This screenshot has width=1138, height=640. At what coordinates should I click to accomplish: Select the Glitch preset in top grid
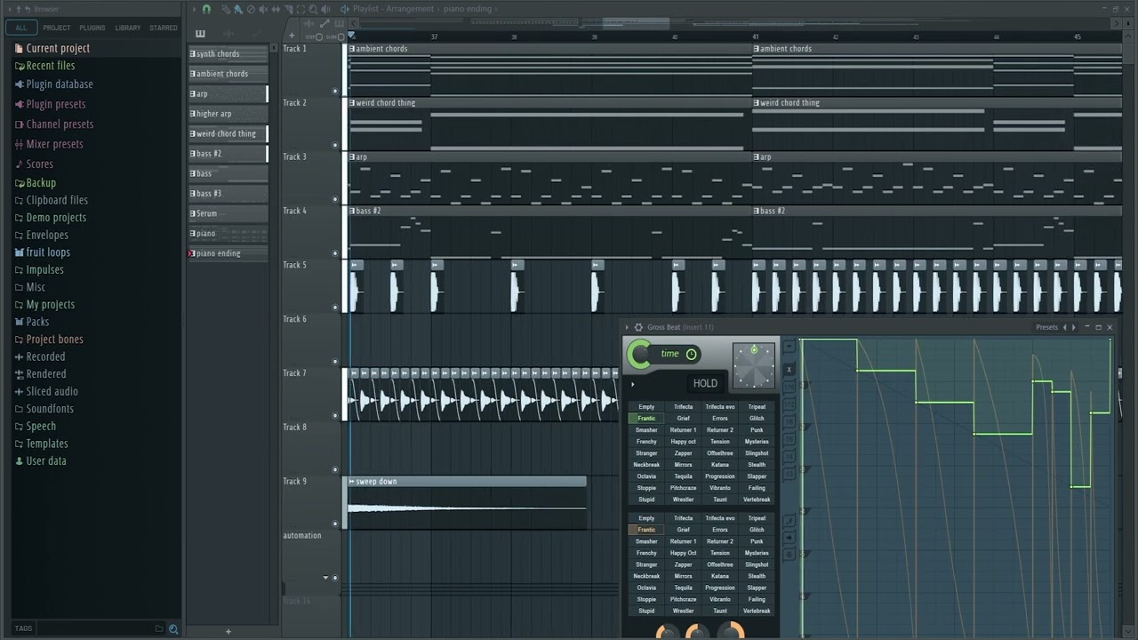coord(757,419)
